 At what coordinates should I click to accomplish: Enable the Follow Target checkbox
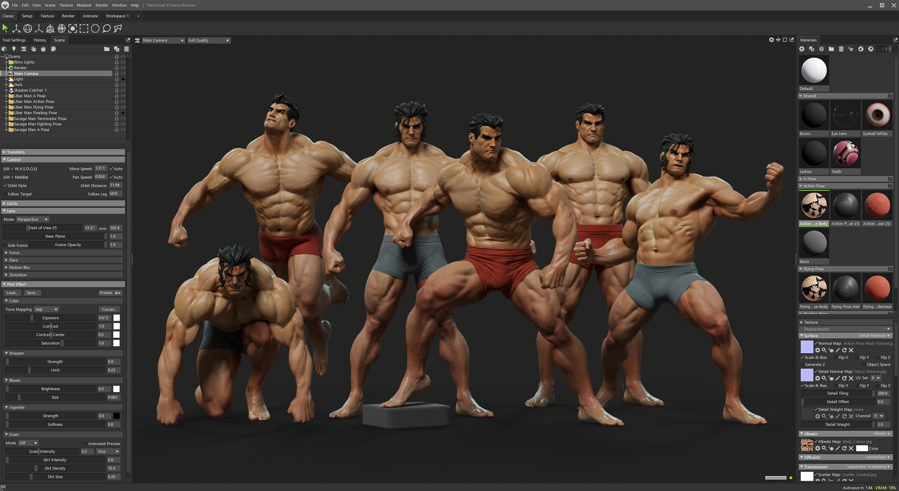[5, 194]
